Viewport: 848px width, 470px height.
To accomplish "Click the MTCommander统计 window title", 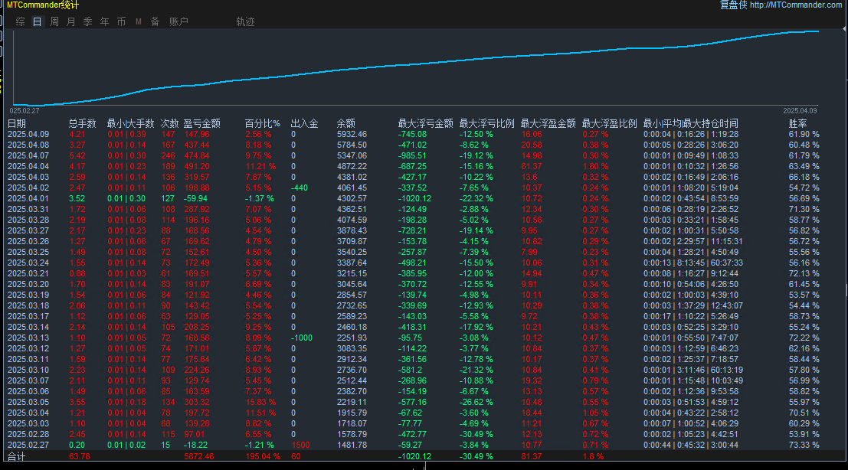I will click(43, 5).
